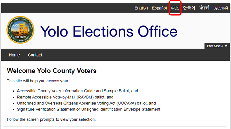Click the Yolo Elections Office title

(109, 31)
